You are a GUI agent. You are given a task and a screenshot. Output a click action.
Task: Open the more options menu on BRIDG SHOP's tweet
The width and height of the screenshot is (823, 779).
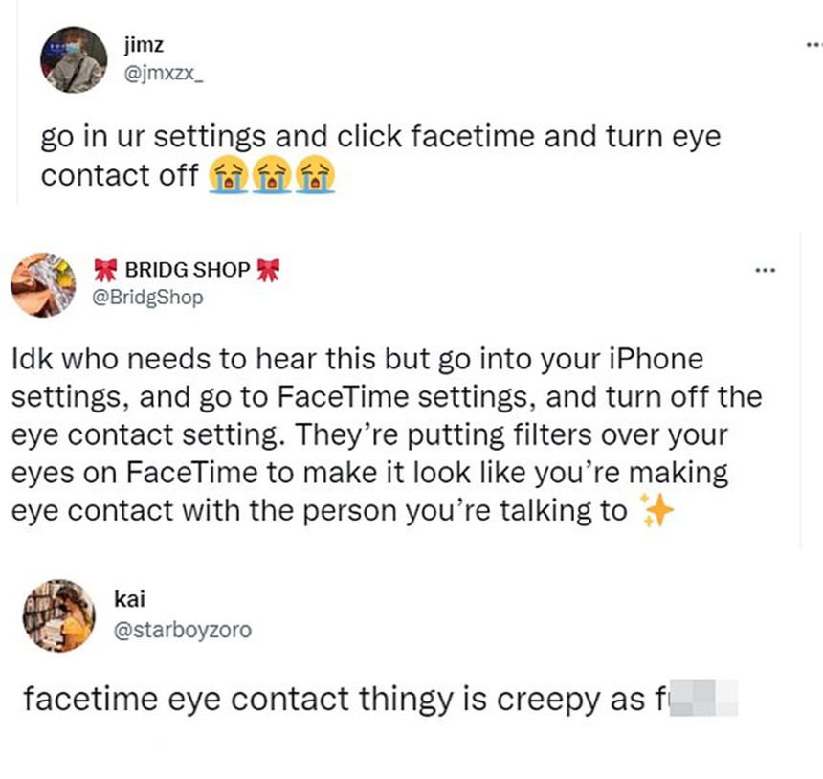click(x=763, y=271)
